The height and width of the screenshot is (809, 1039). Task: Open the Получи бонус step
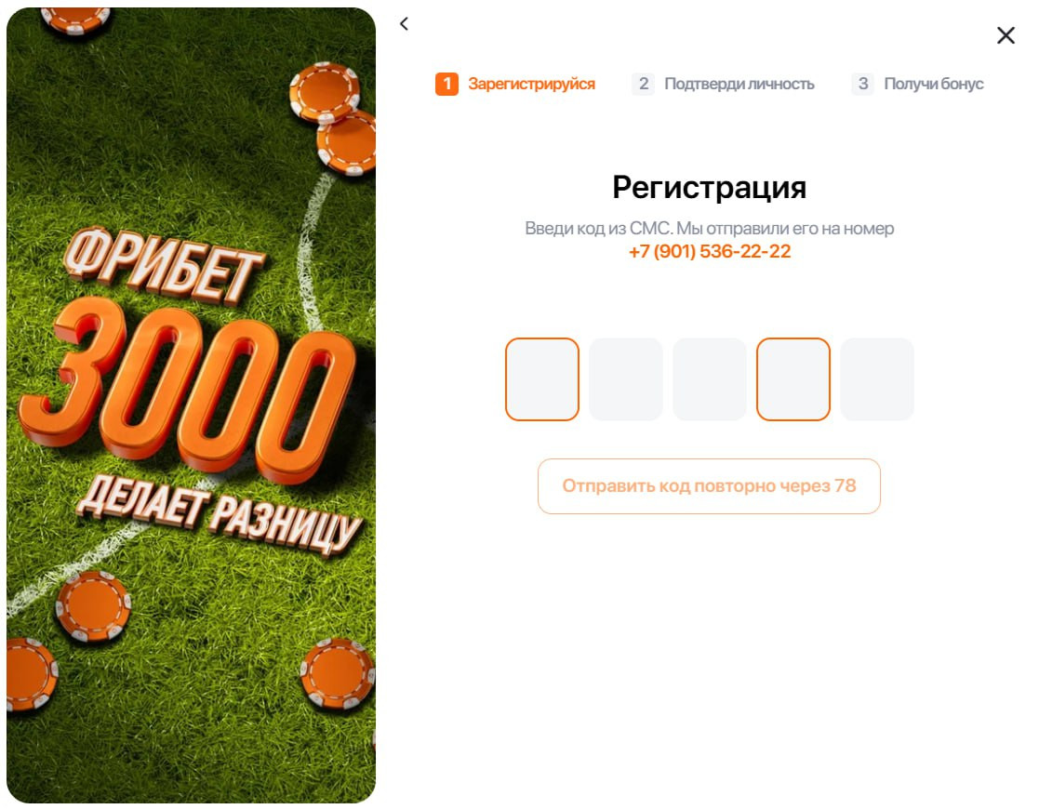coord(934,84)
